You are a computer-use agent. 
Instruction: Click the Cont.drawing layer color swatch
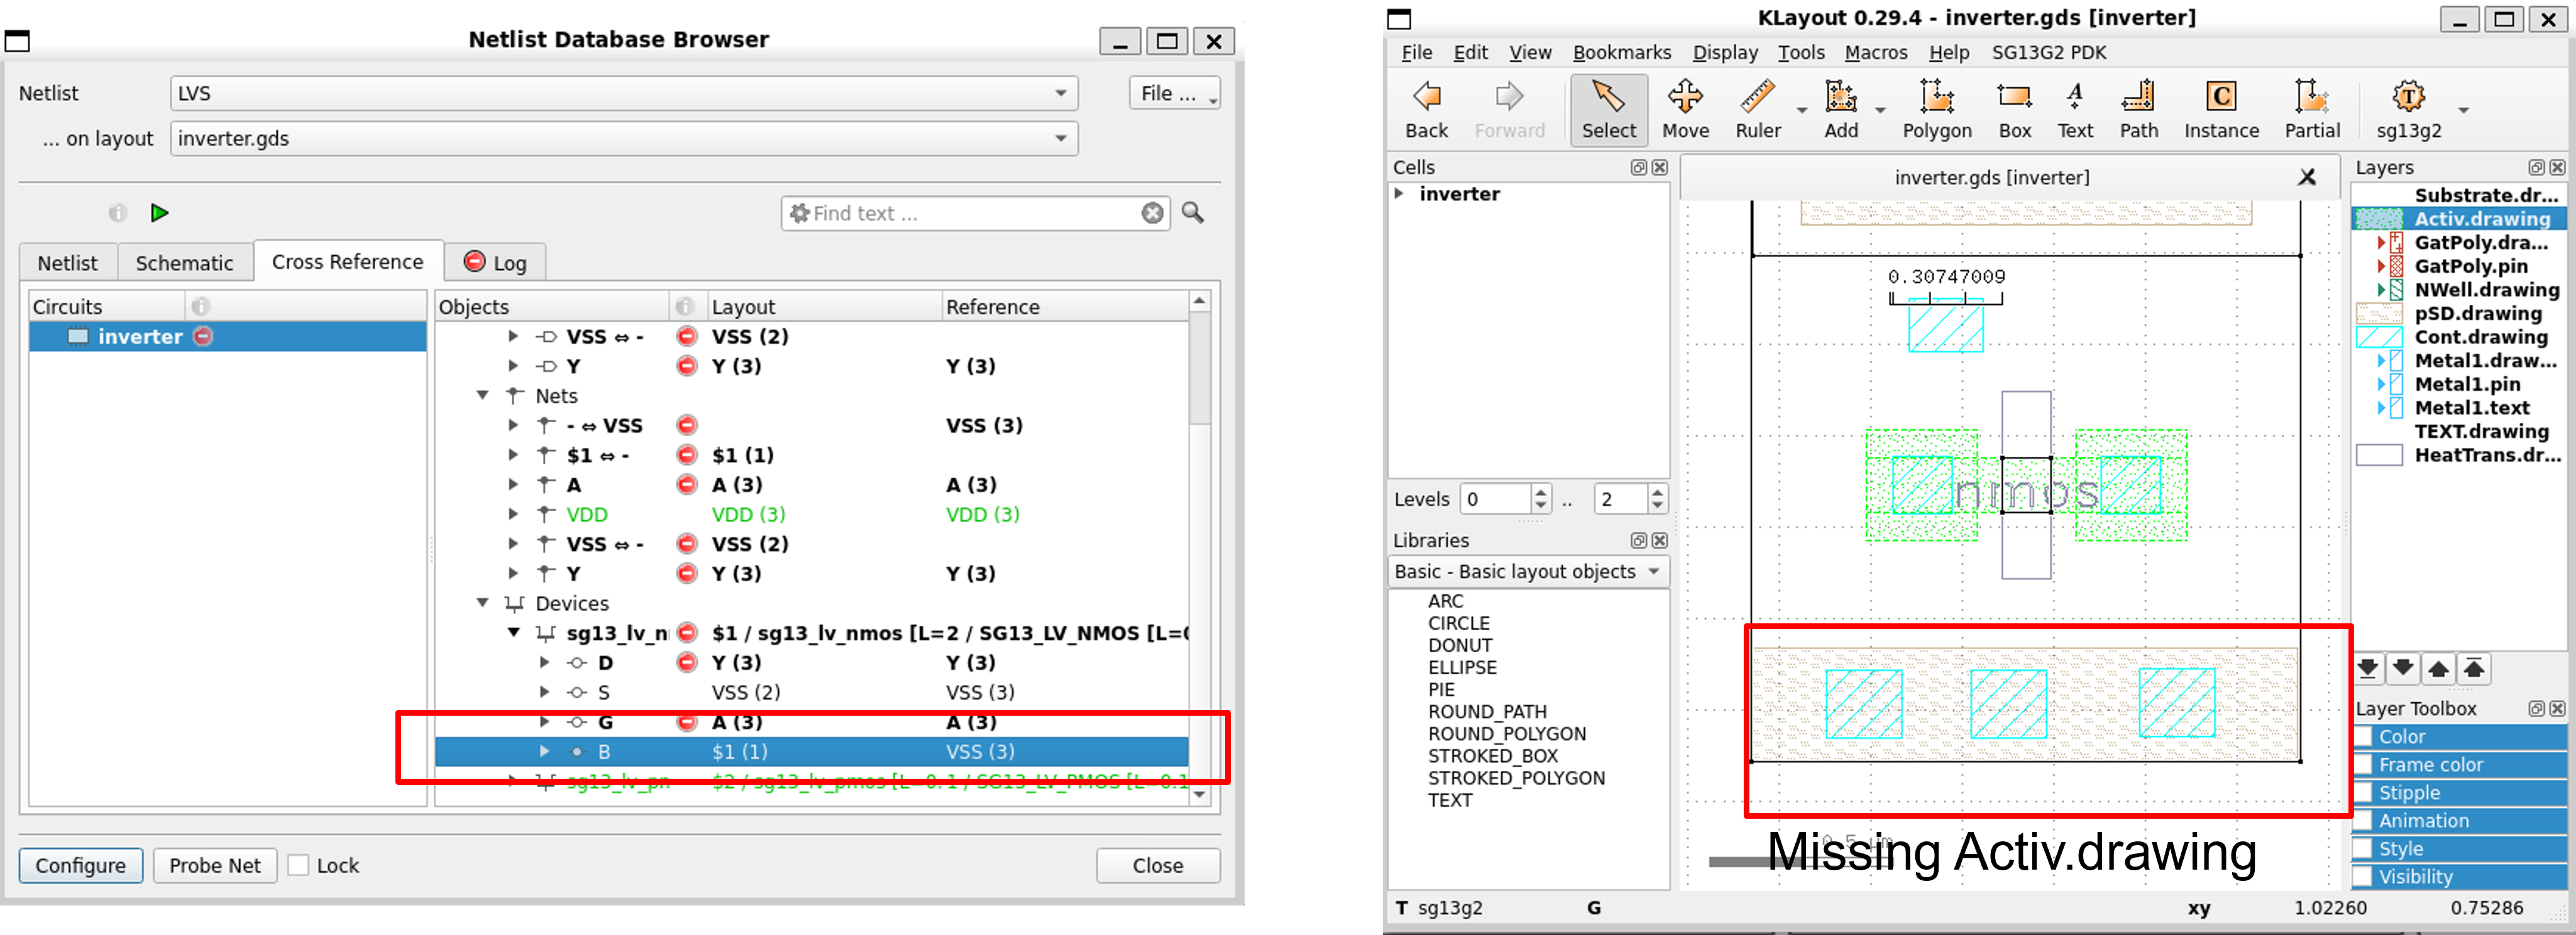coord(2379,337)
